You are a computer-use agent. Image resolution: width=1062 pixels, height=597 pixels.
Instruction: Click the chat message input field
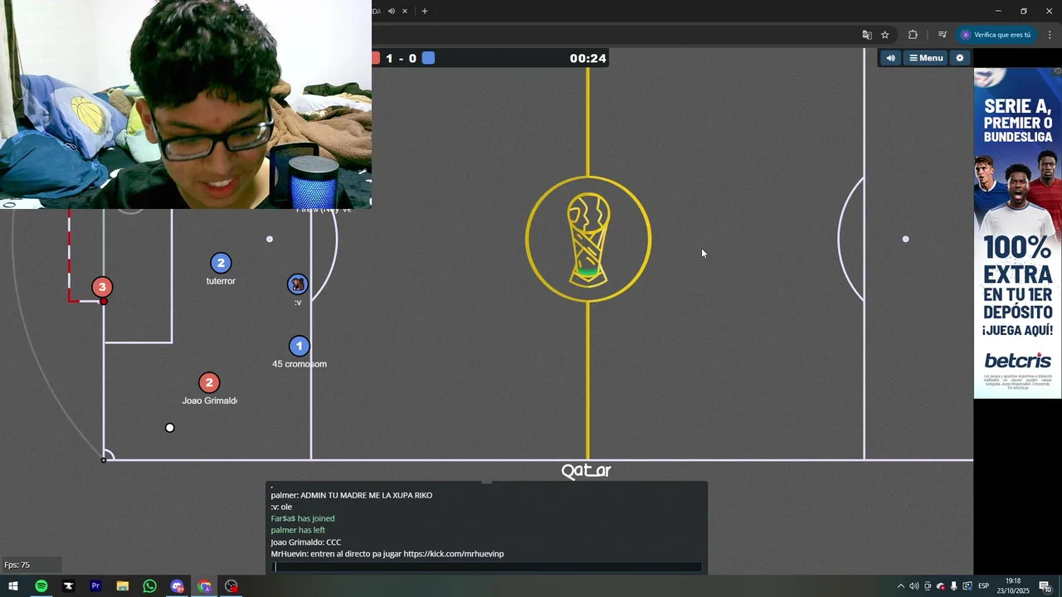coord(488,567)
